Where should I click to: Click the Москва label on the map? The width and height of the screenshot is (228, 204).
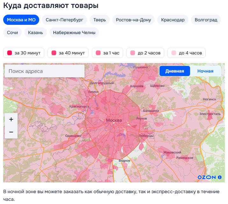click(114, 120)
